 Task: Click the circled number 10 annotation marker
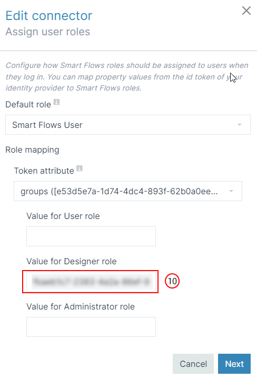click(x=172, y=281)
